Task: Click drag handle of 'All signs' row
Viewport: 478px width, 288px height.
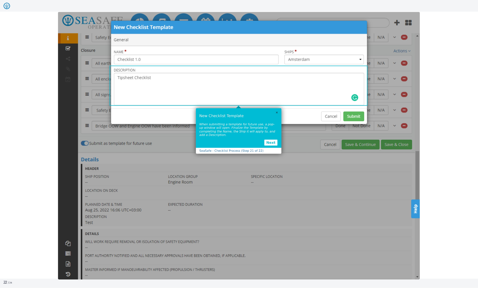Action: pos(87,94)
